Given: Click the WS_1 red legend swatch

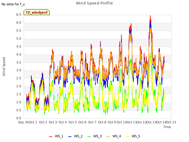Looking at the screenshot, I should coord(50,137).
